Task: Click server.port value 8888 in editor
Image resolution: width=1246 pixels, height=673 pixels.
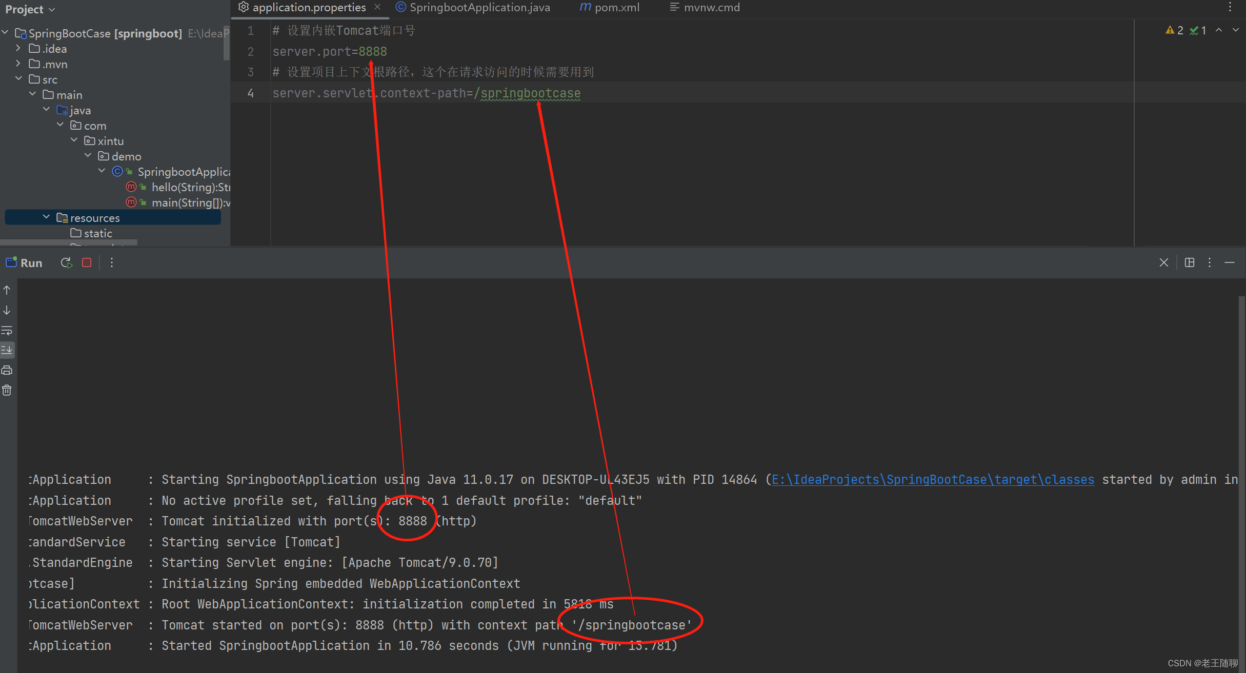Action: 373,52
